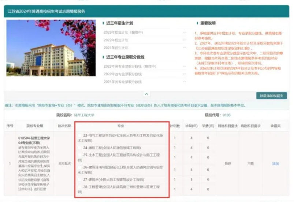
Task: Click ellipsis icon beside 2021年招生计划
Action: 185,48
